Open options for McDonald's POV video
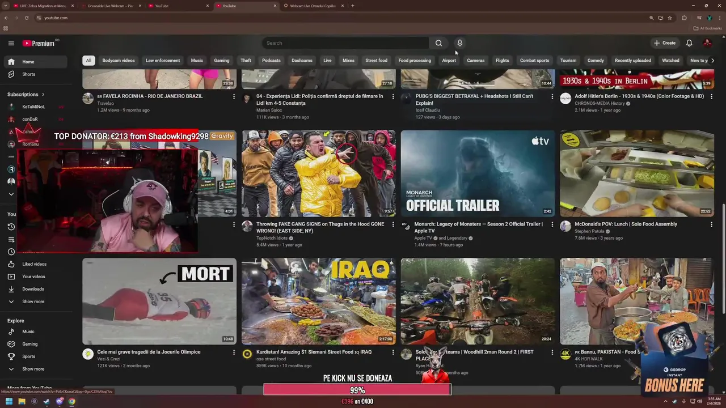 [x=711, y=224]
